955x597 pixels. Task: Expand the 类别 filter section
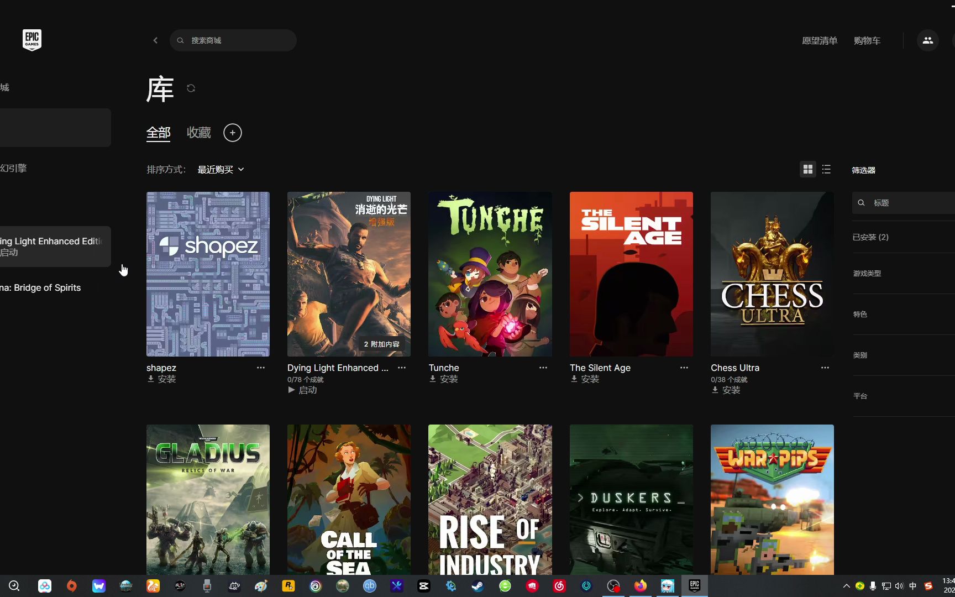pyautogui.click(x=860, y=355)
